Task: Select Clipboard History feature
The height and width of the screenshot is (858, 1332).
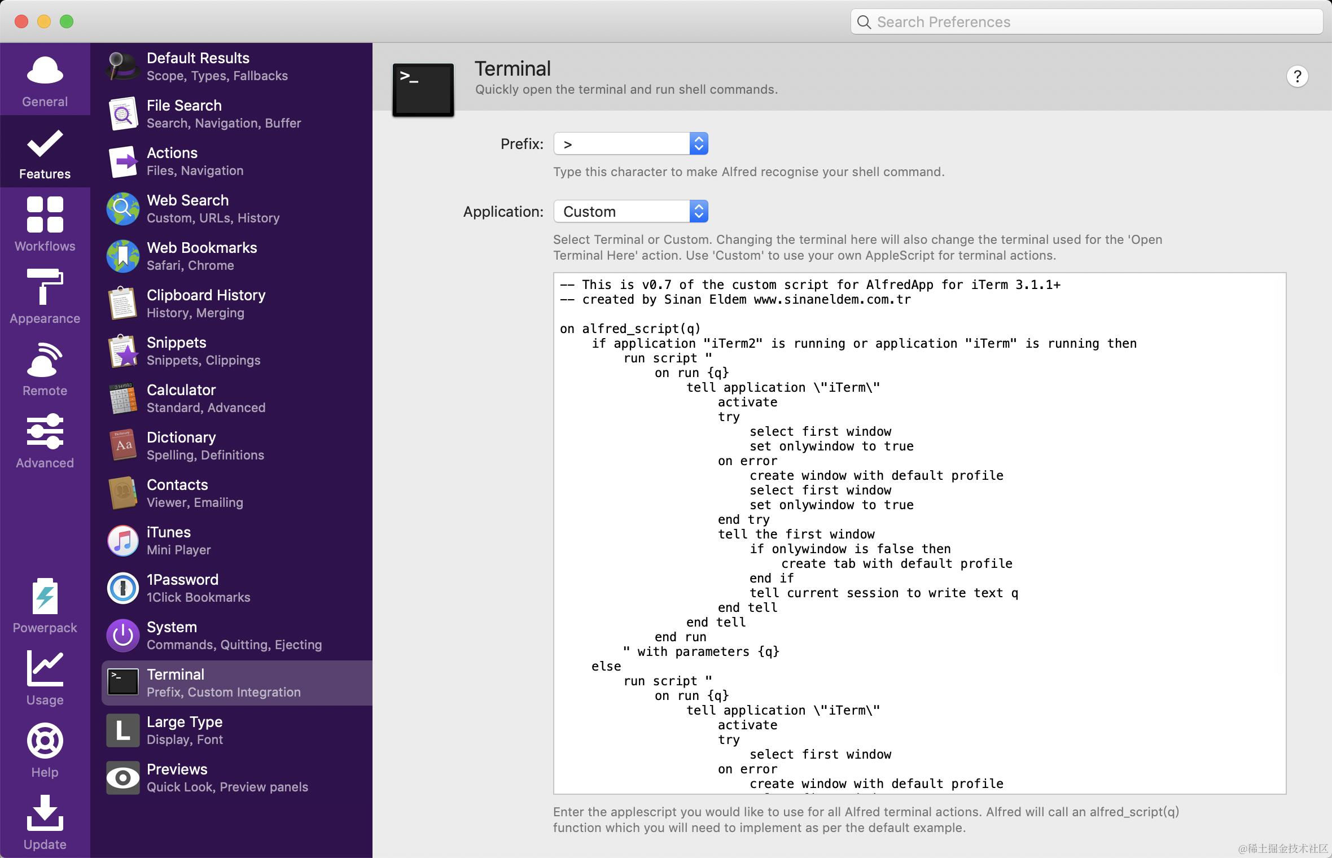Action: (206, 303)
